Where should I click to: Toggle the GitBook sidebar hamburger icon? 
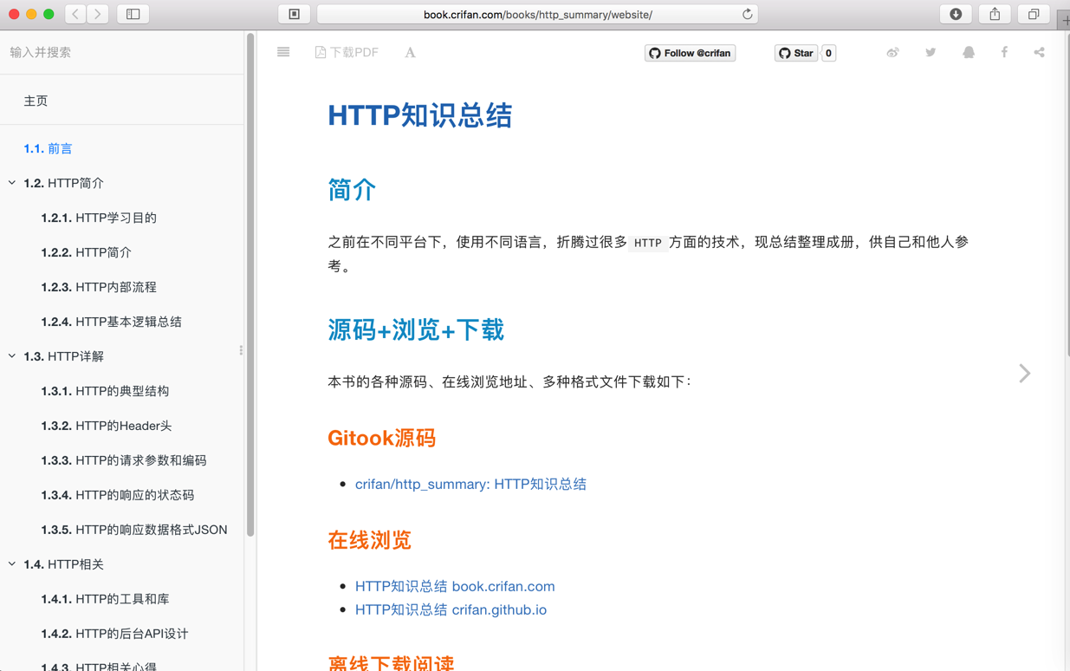coord(283,52)
